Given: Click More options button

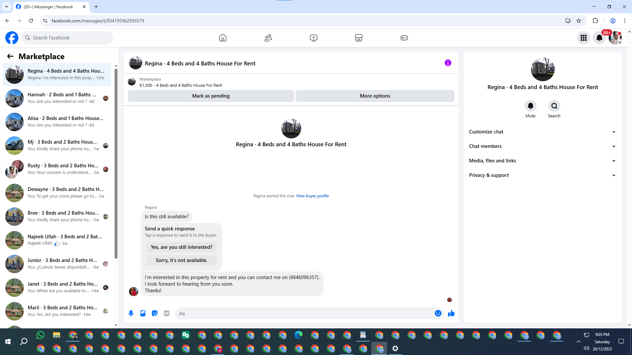Looking at the screenshot, I should [375, 96].
